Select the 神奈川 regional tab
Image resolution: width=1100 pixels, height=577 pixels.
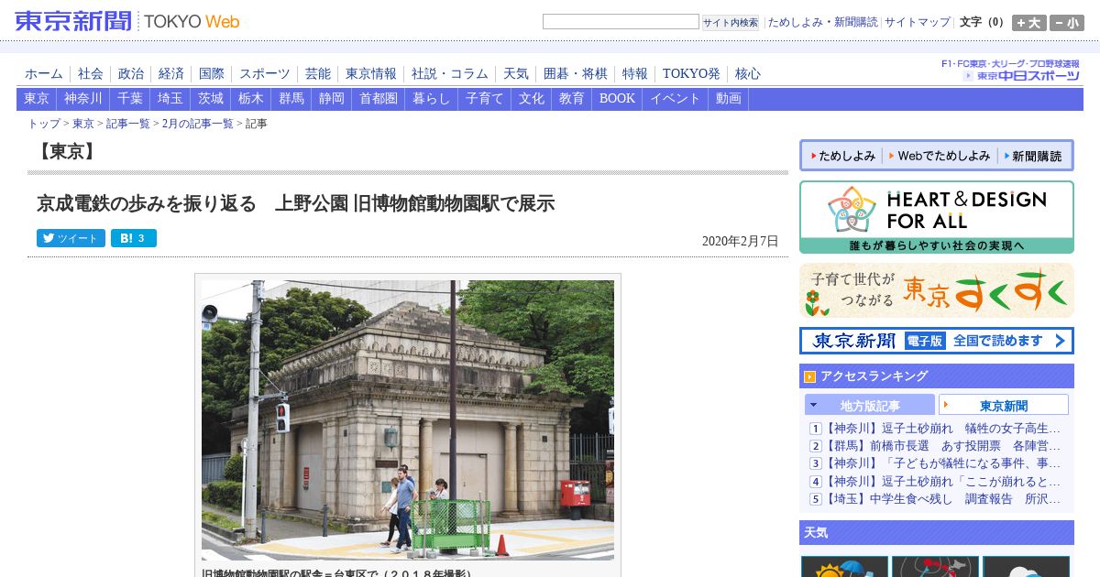click(83, 99)
